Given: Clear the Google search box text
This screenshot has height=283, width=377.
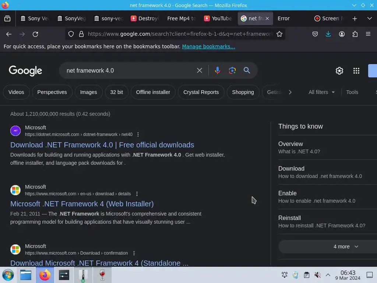Looking at the screenshot, I should tap(199, 70).
